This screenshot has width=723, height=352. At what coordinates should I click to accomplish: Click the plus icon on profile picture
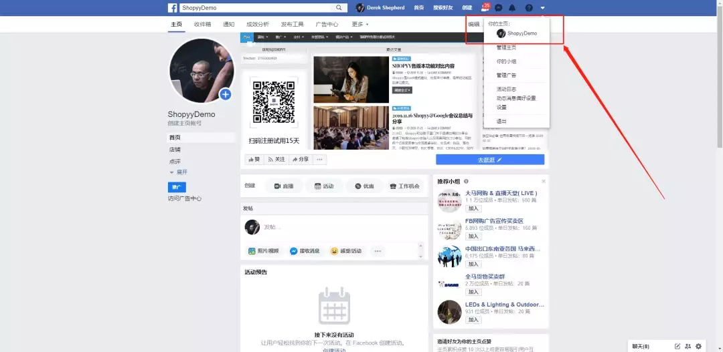(x=225, y=95)
